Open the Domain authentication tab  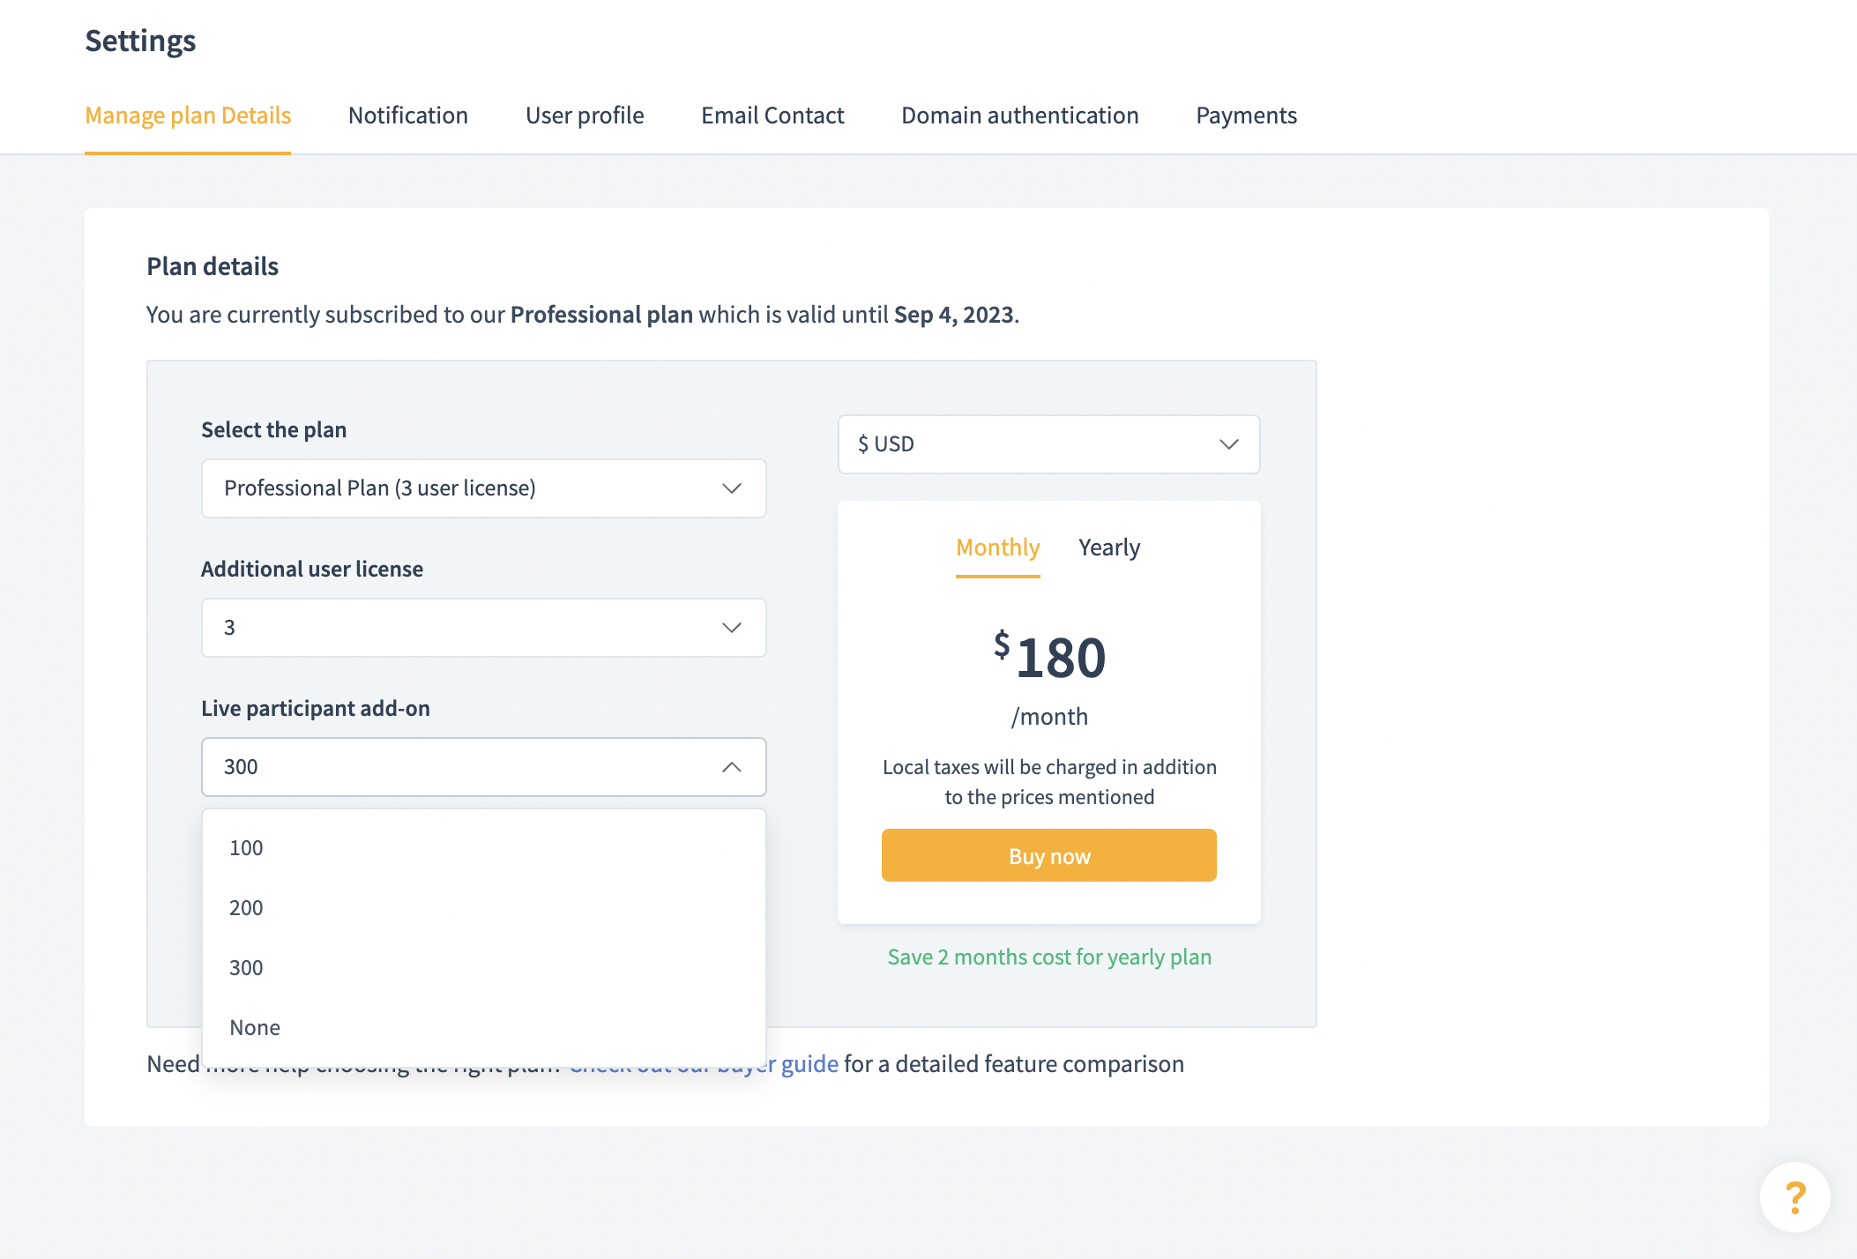coord(1019,115)
